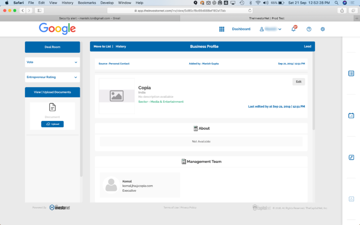The width and height of the screenshot is (360, 225).
Task: Click the Google logo
Action: pos(57,29)
